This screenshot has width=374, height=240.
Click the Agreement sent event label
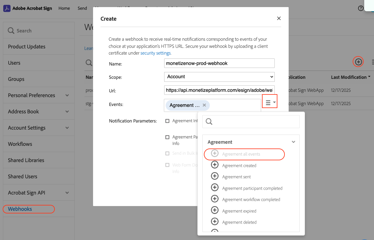coord(236,177)
